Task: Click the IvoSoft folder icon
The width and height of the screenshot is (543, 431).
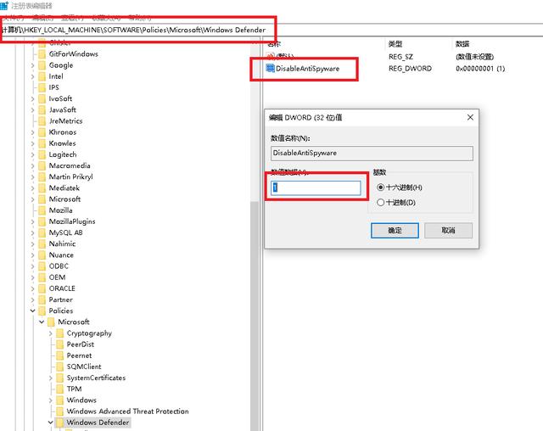Action: pos(42,98)
